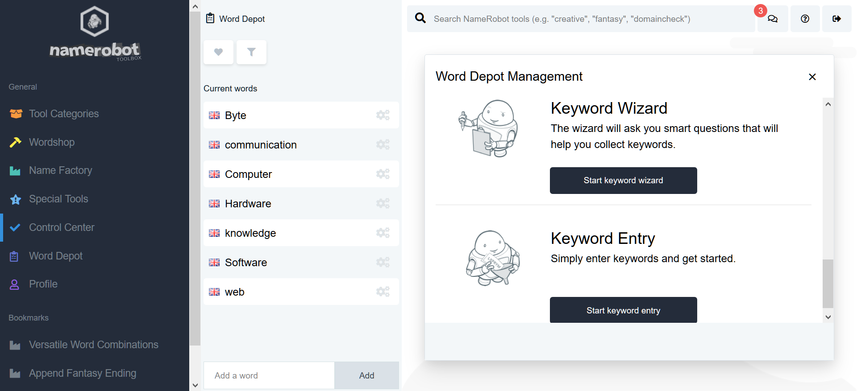Click the flag icon beside Software

214,263
